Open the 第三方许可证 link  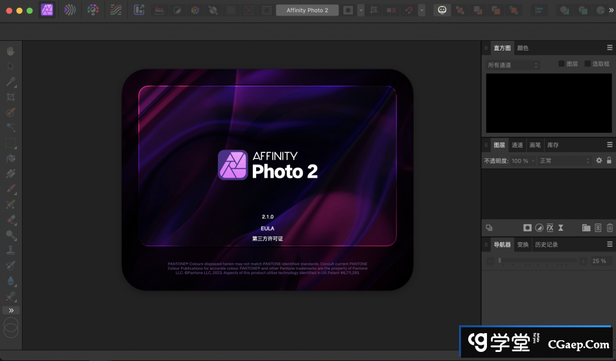[268, 239]
